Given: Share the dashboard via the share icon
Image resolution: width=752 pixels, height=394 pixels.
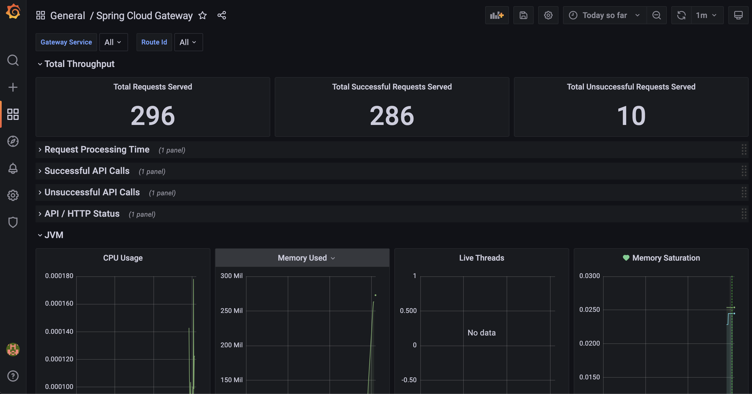Looking at the screenshot, I should 222,15.
